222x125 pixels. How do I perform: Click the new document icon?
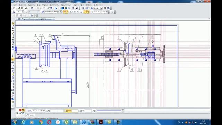point(14,8)
